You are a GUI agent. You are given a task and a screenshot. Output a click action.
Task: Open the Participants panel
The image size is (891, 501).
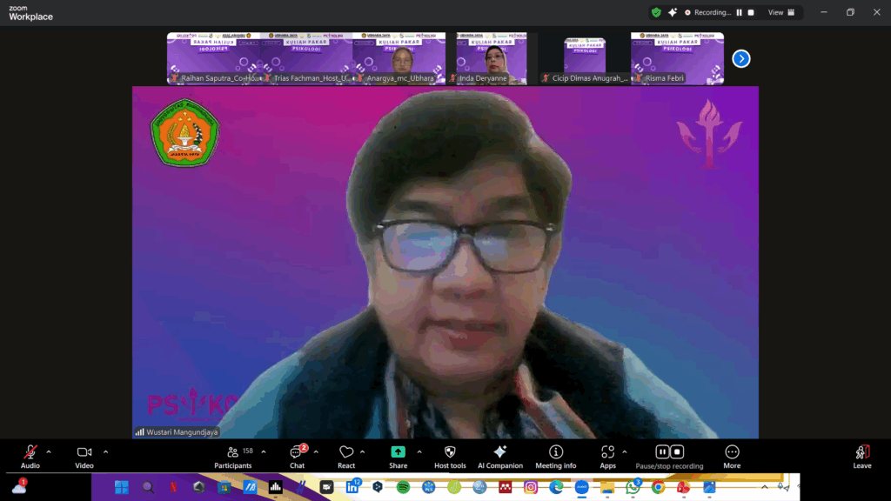233,456
